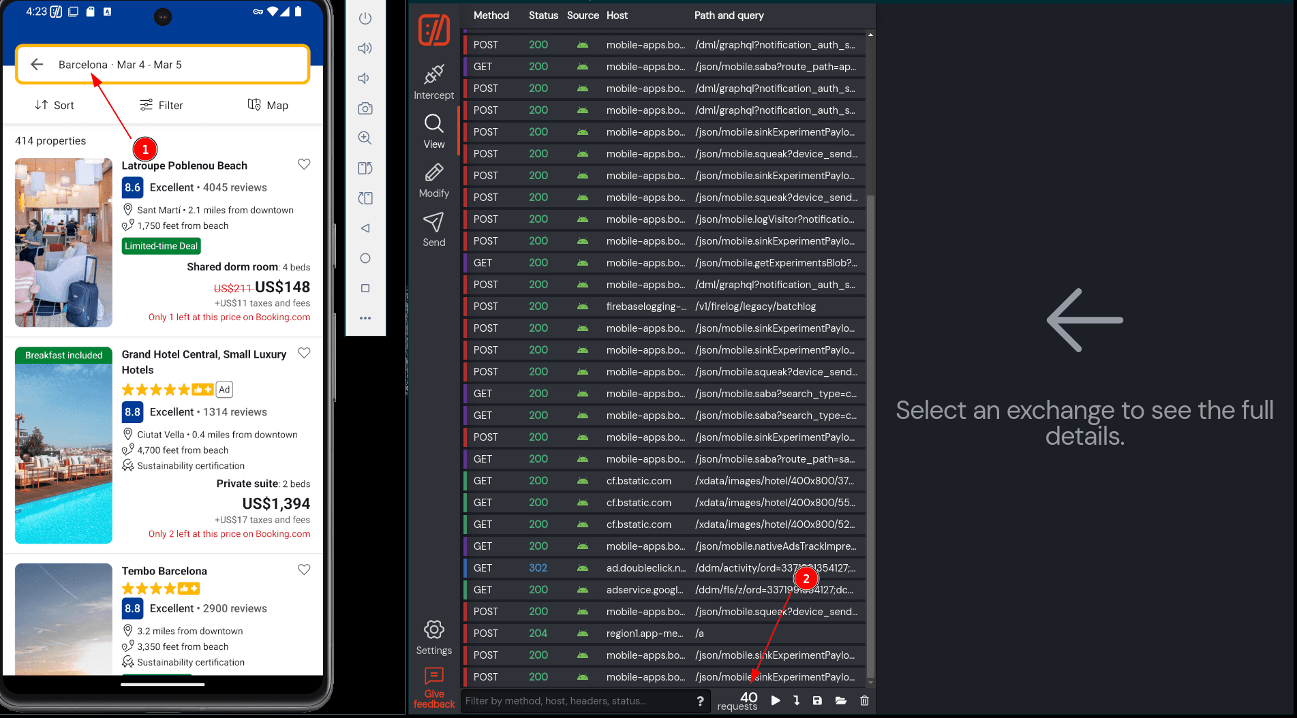
Task: Select saba route_path=ap GET request
Action: 665,67
